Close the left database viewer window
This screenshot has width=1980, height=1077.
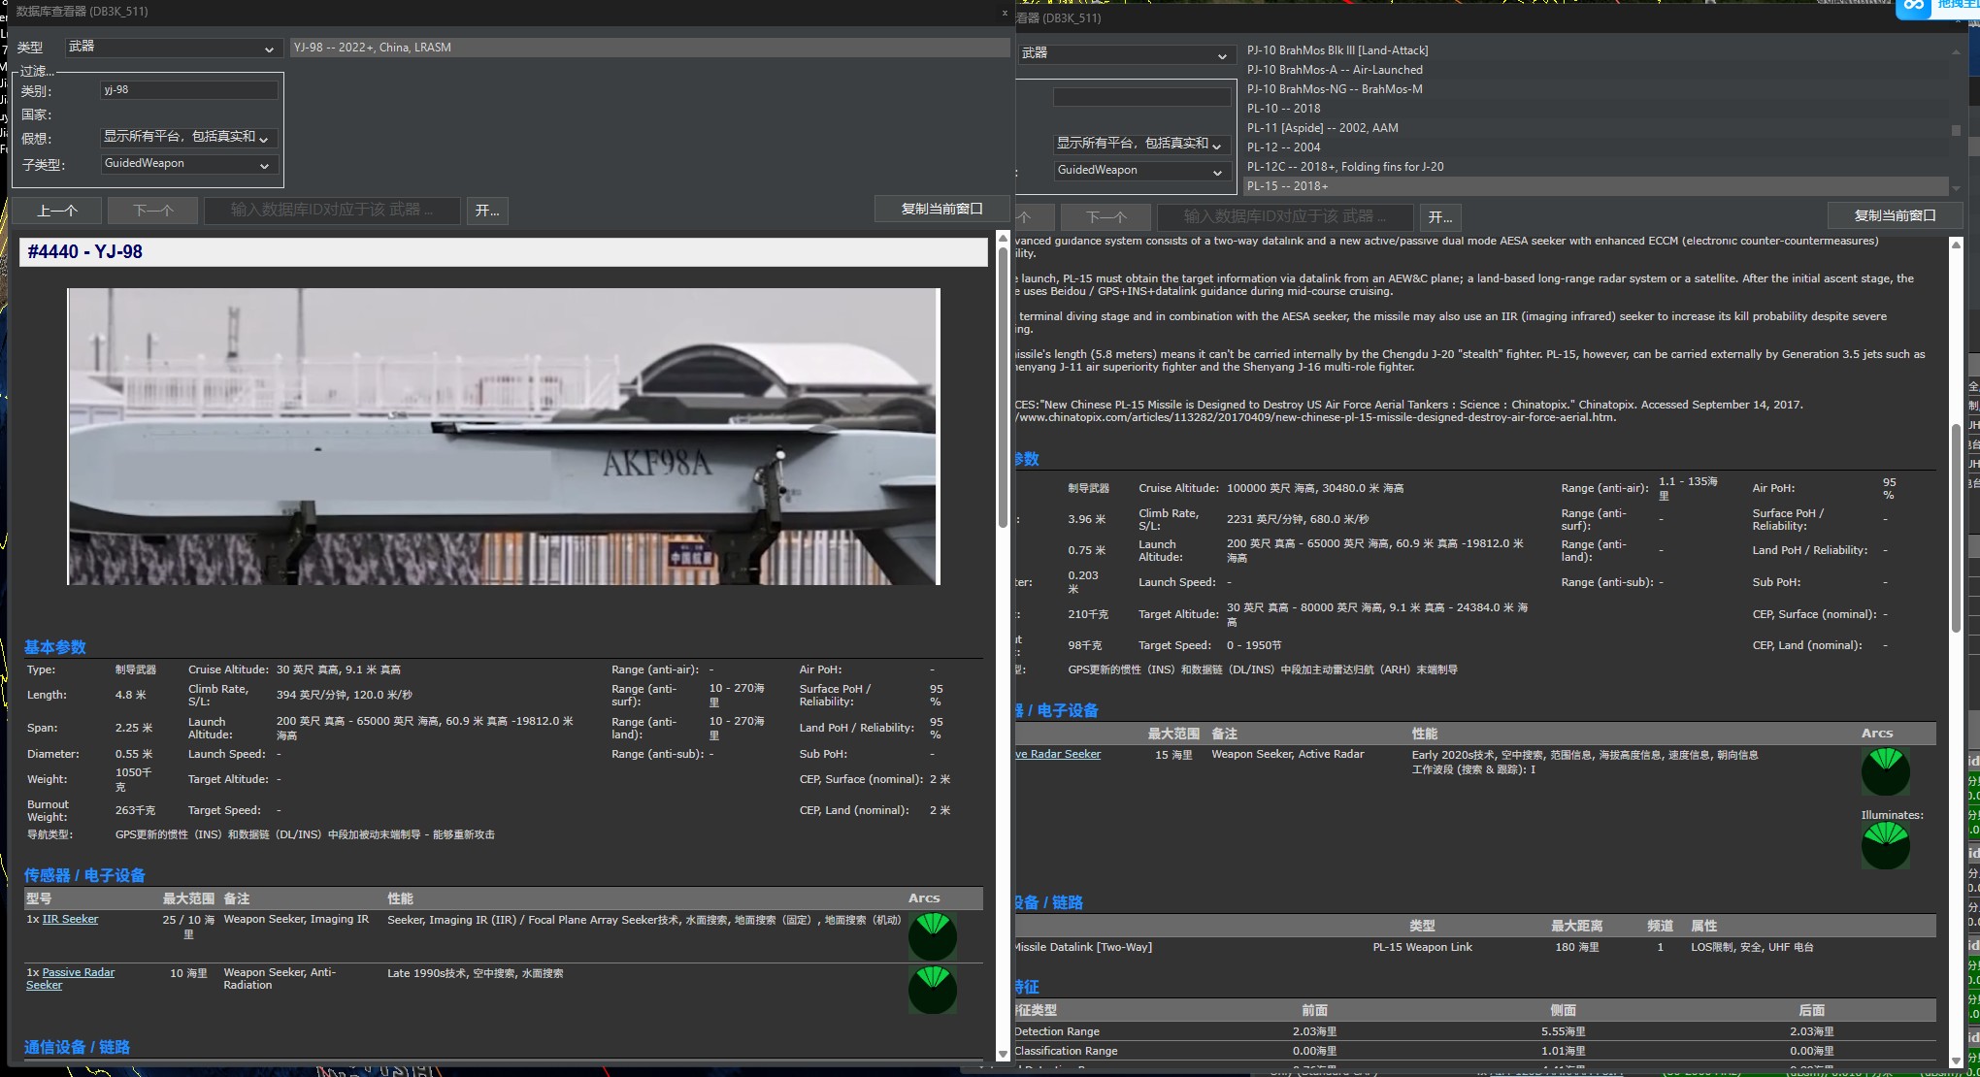[1004, 13]
